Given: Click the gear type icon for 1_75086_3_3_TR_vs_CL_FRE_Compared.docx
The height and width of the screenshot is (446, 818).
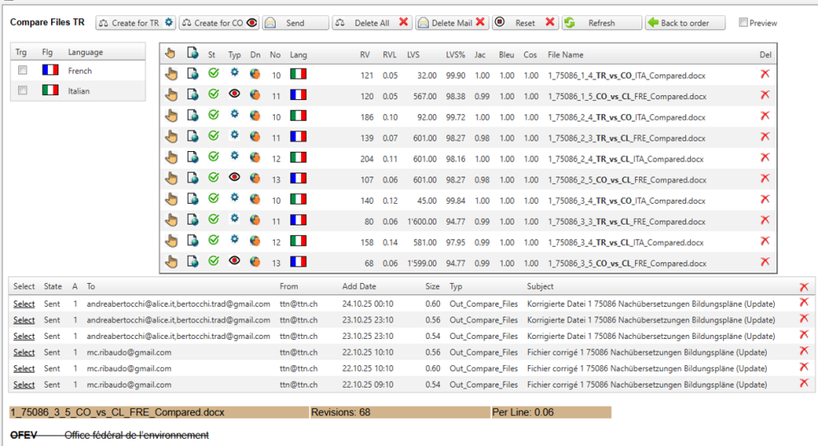Looking at the screenshot, I should pos(234,220).
